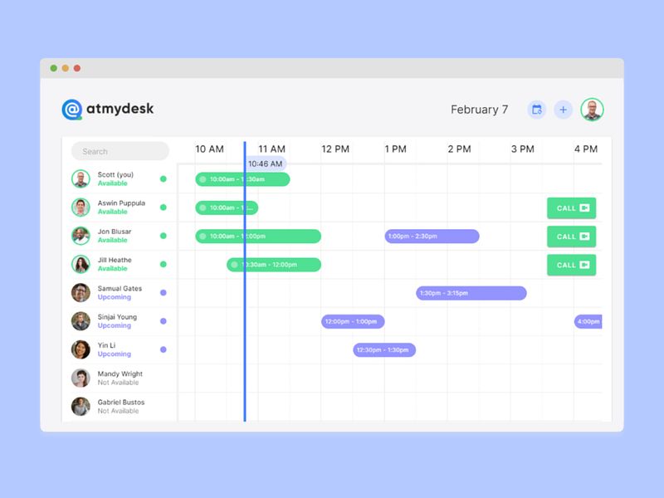
Task: Click the name Samual Gates
Action: 120,288
